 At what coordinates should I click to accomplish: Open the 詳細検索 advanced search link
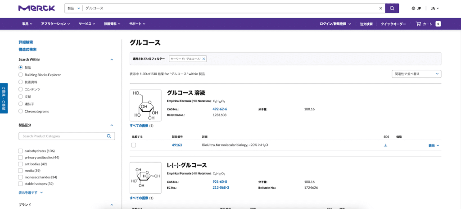26,42
